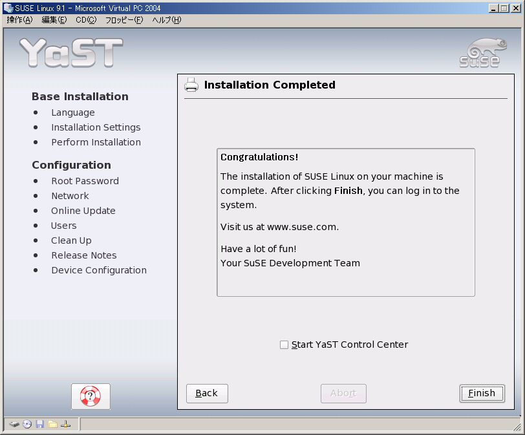Click the icon beside Installation Completed heading

tap(191, 85)
